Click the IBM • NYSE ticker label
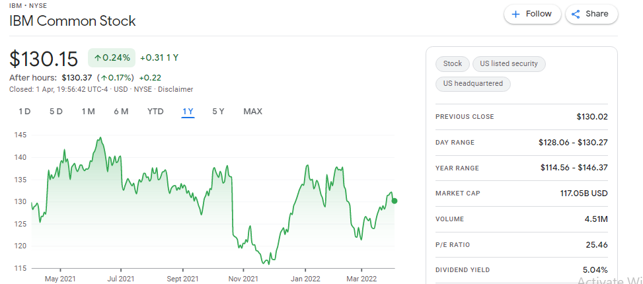This screenshot has width=643, height=284. tap(28, 6)
